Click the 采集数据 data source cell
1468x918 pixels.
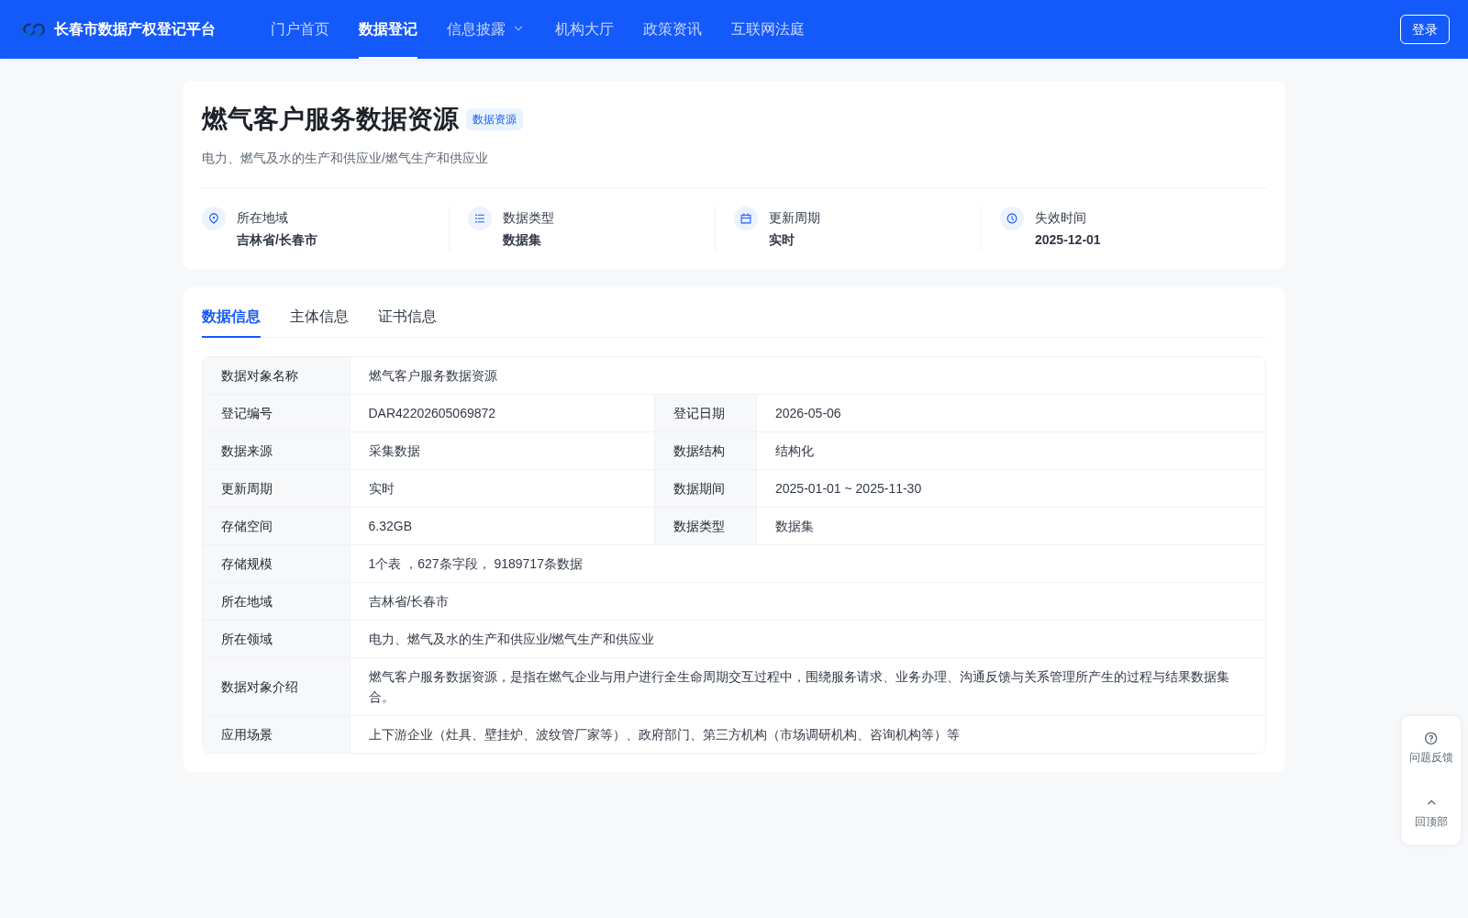pos(395,451)
